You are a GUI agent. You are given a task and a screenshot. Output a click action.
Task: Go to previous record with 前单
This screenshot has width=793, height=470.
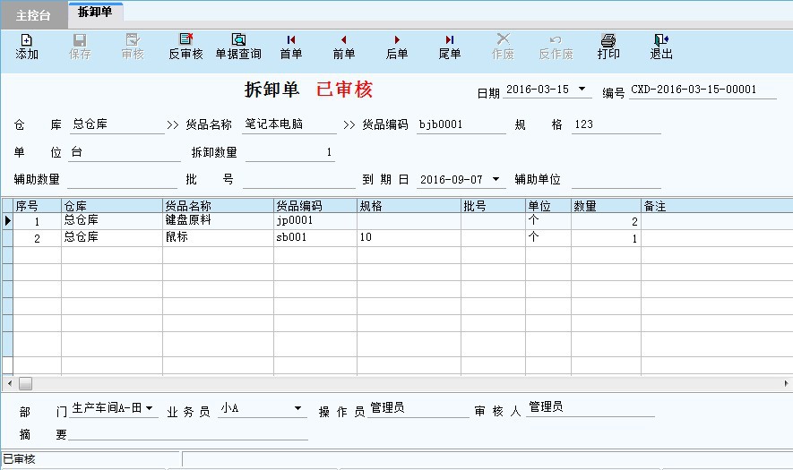click(x=344, y=47)
